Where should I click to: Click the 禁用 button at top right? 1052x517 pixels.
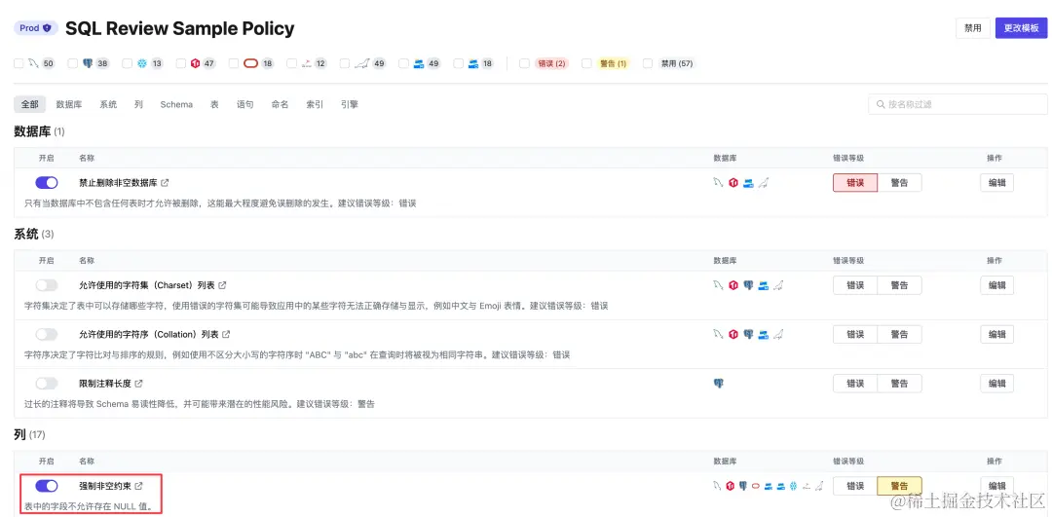[973, 28]
